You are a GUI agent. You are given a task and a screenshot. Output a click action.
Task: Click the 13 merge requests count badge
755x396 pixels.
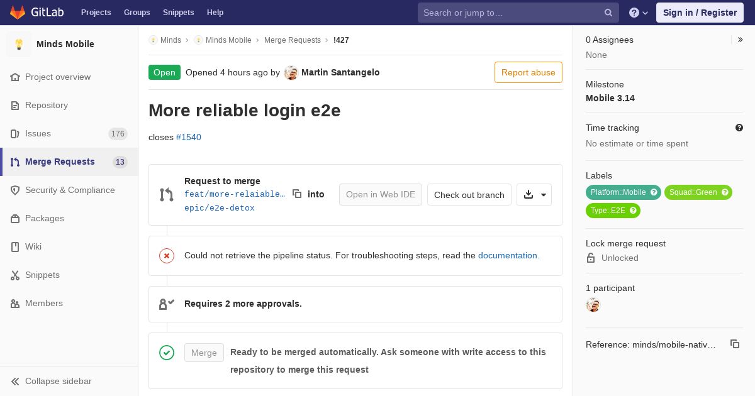coord(120,162)
